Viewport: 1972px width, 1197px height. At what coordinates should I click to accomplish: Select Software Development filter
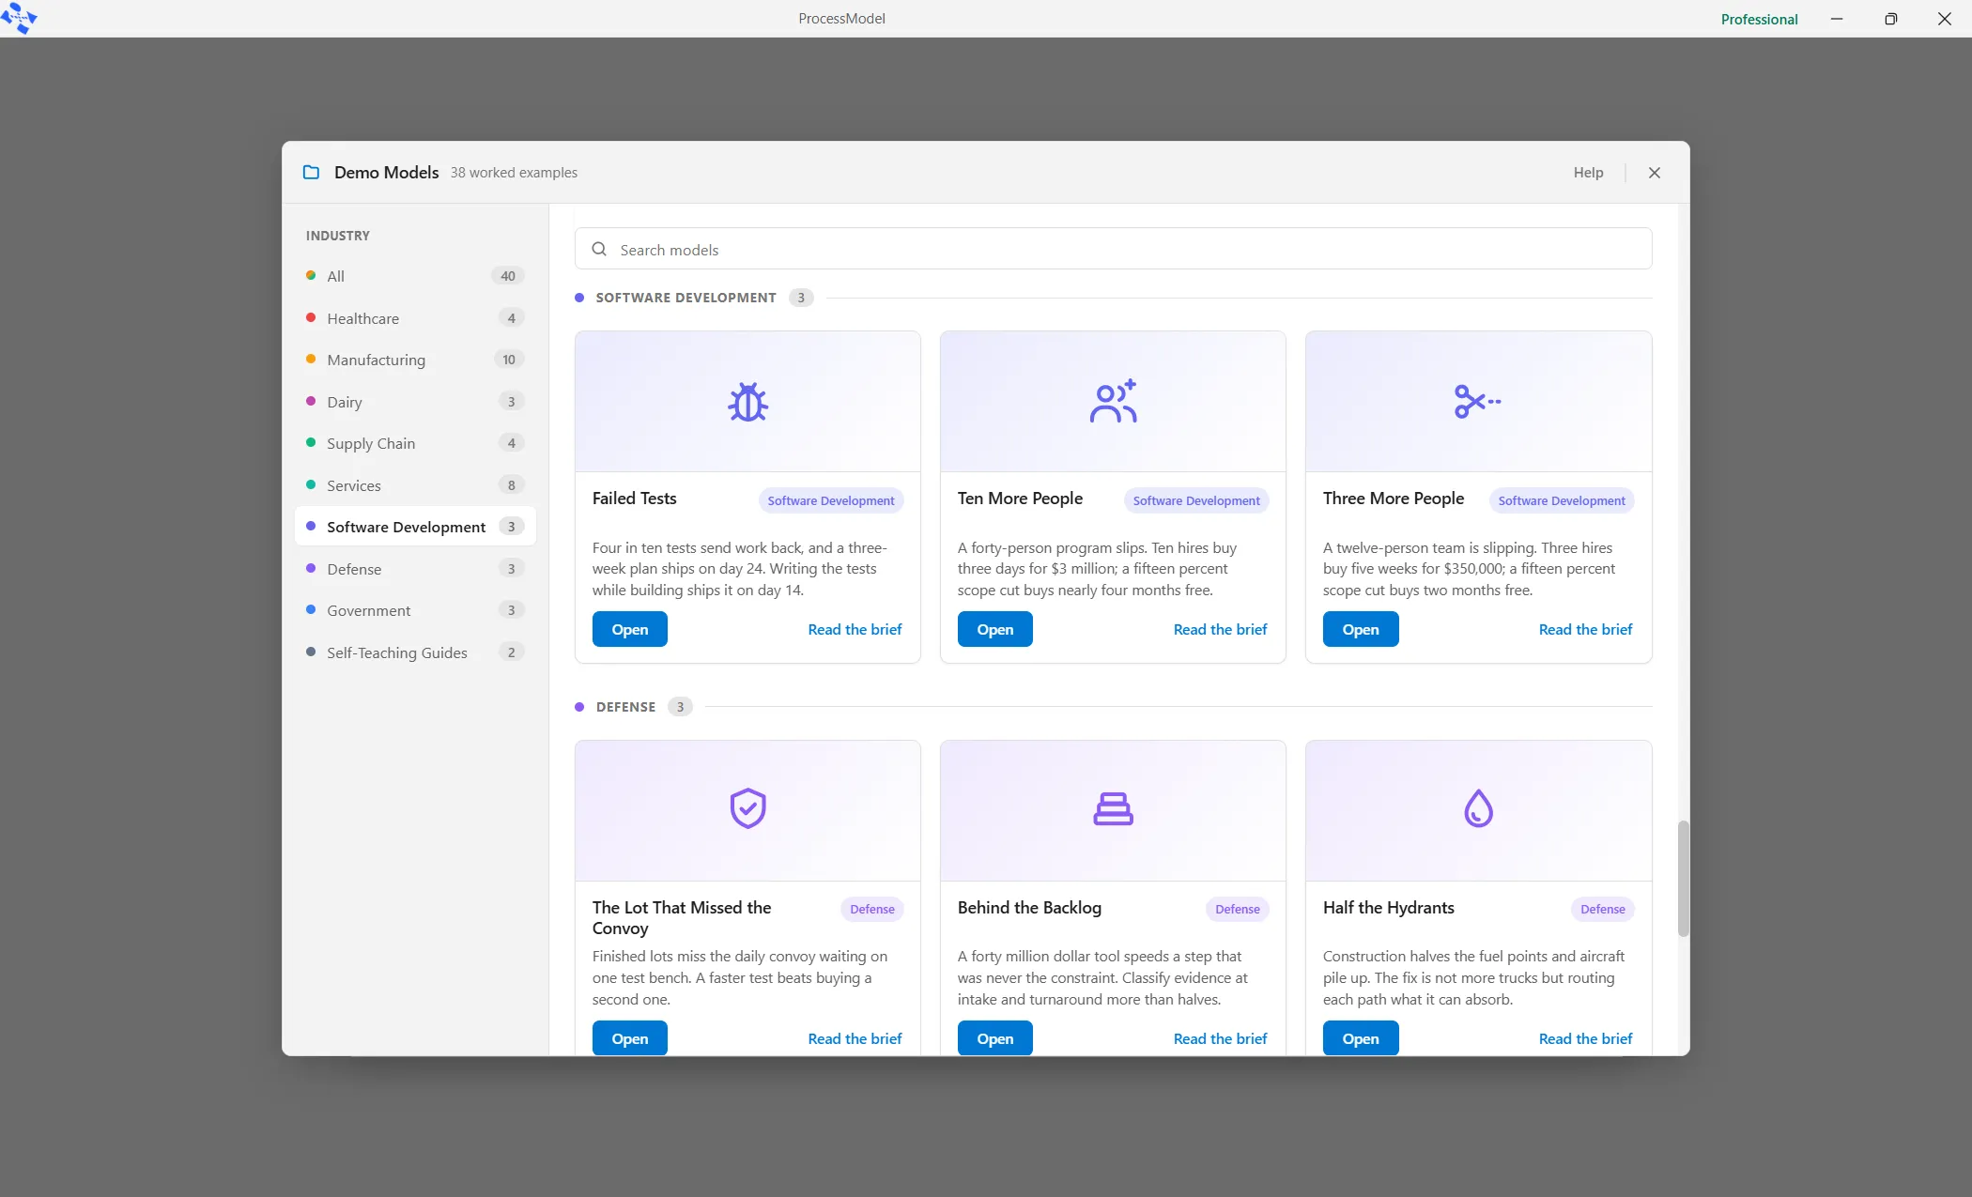(x=415, y=527)
